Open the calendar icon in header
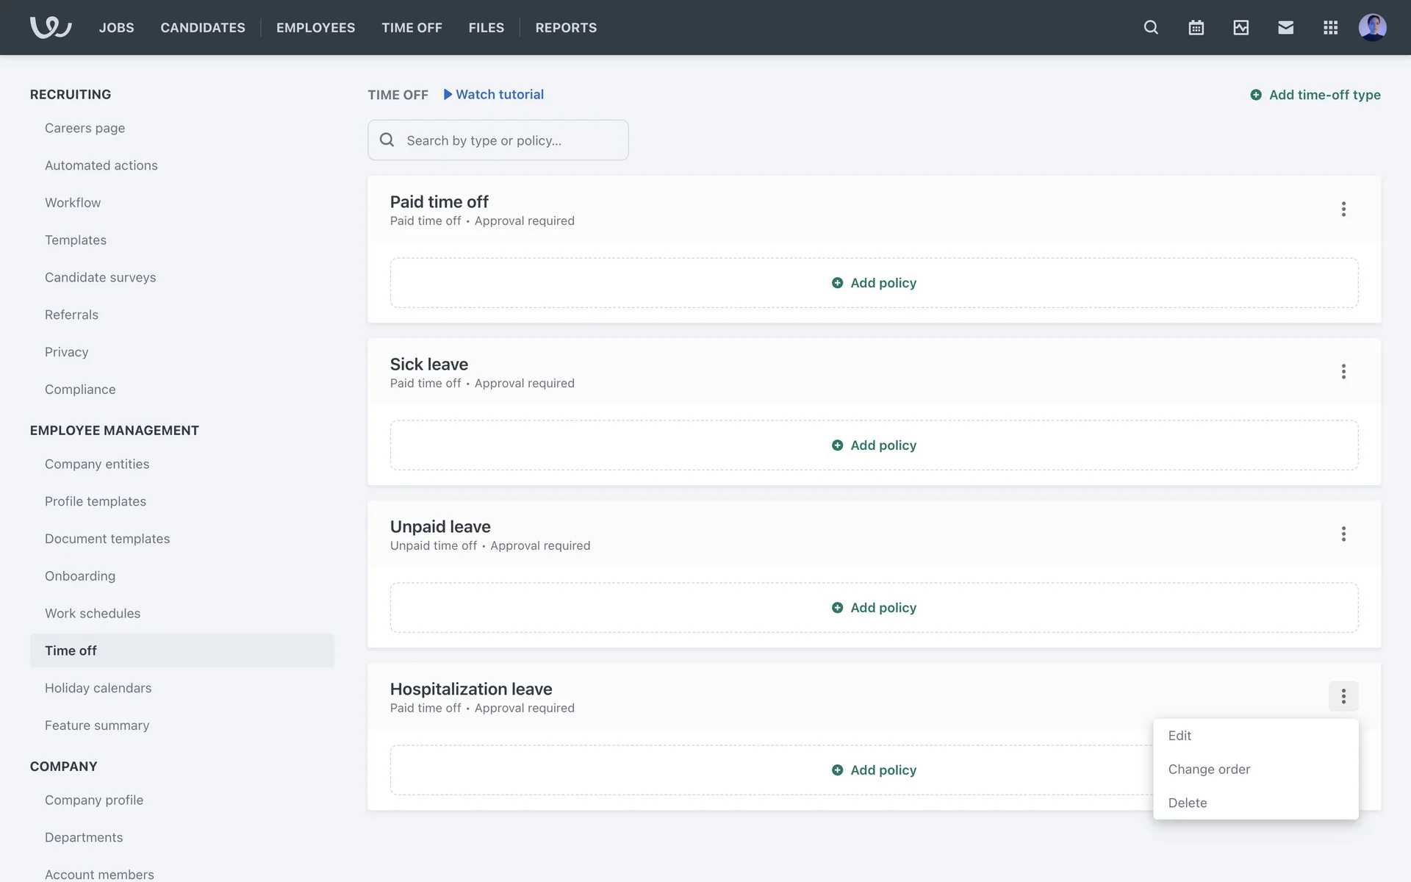This screenshot has width=1411, height=882. pyautogui.click(x=1196, y=27)
